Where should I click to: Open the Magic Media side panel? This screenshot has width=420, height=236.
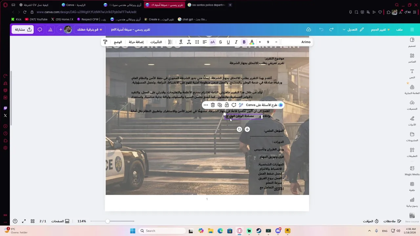(x=412, y=171)
